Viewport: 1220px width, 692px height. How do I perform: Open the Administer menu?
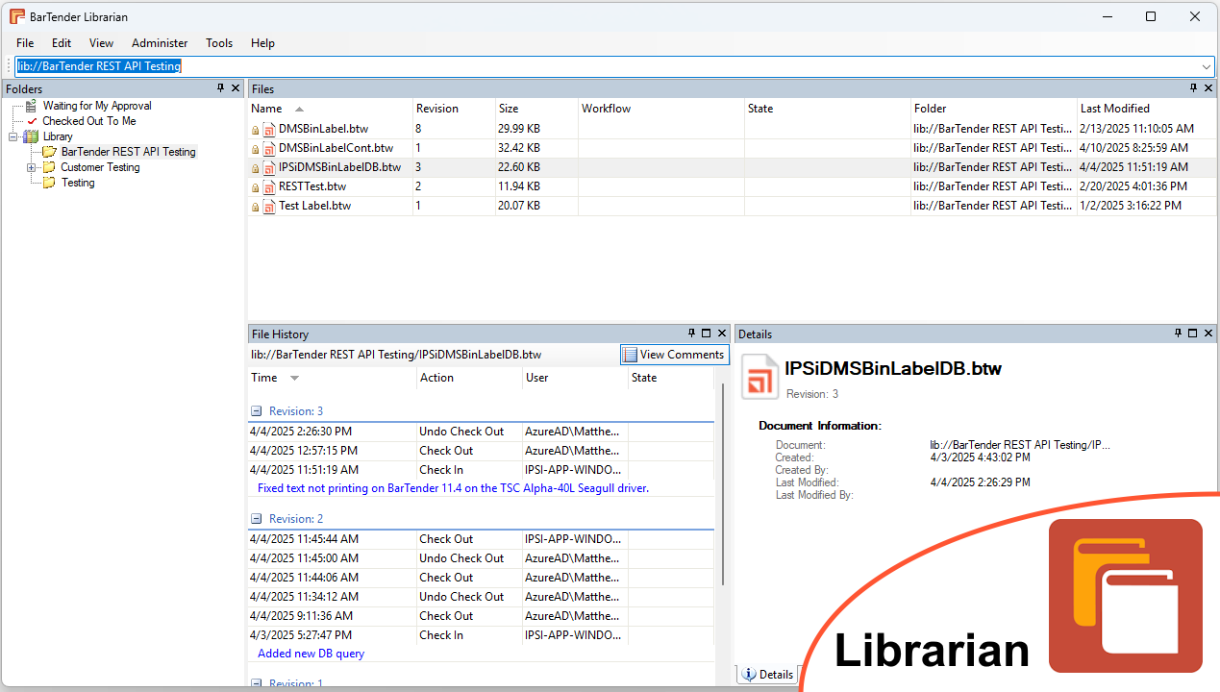(160, 43)
